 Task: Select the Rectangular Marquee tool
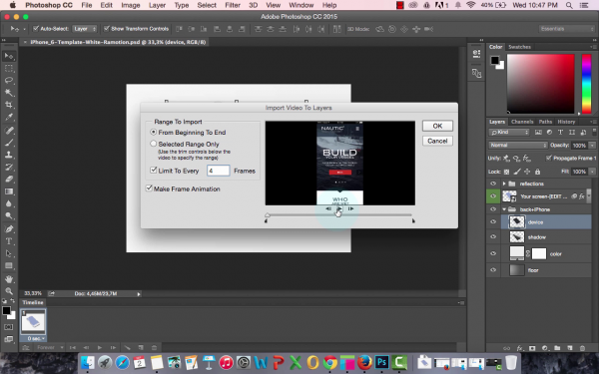pyautogui.click(x=9, y=68)
